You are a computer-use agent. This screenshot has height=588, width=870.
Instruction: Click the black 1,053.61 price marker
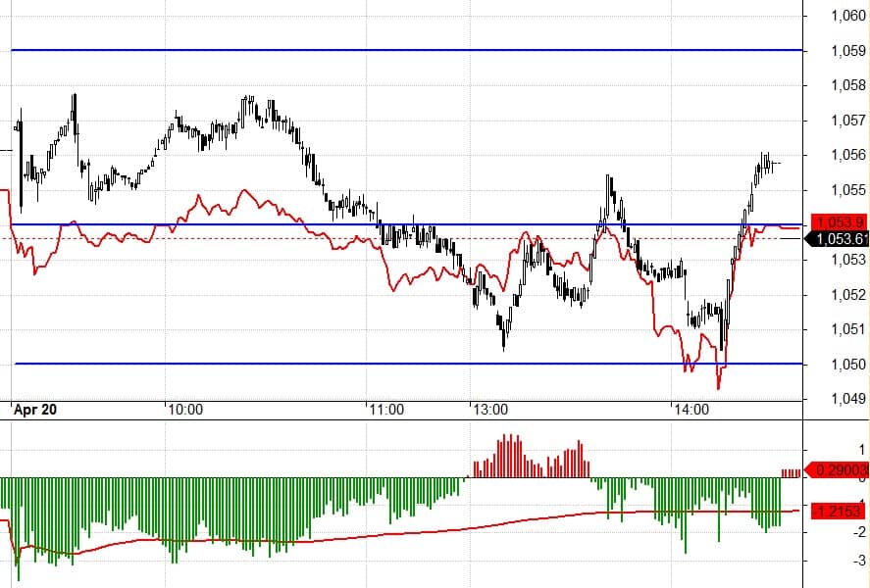click(x=838, y=238)
